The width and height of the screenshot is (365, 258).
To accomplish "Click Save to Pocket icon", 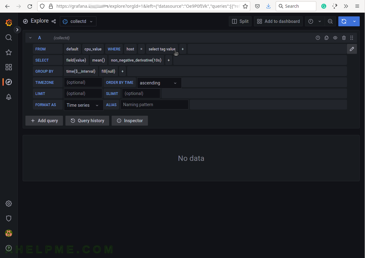I will [257, 6].
